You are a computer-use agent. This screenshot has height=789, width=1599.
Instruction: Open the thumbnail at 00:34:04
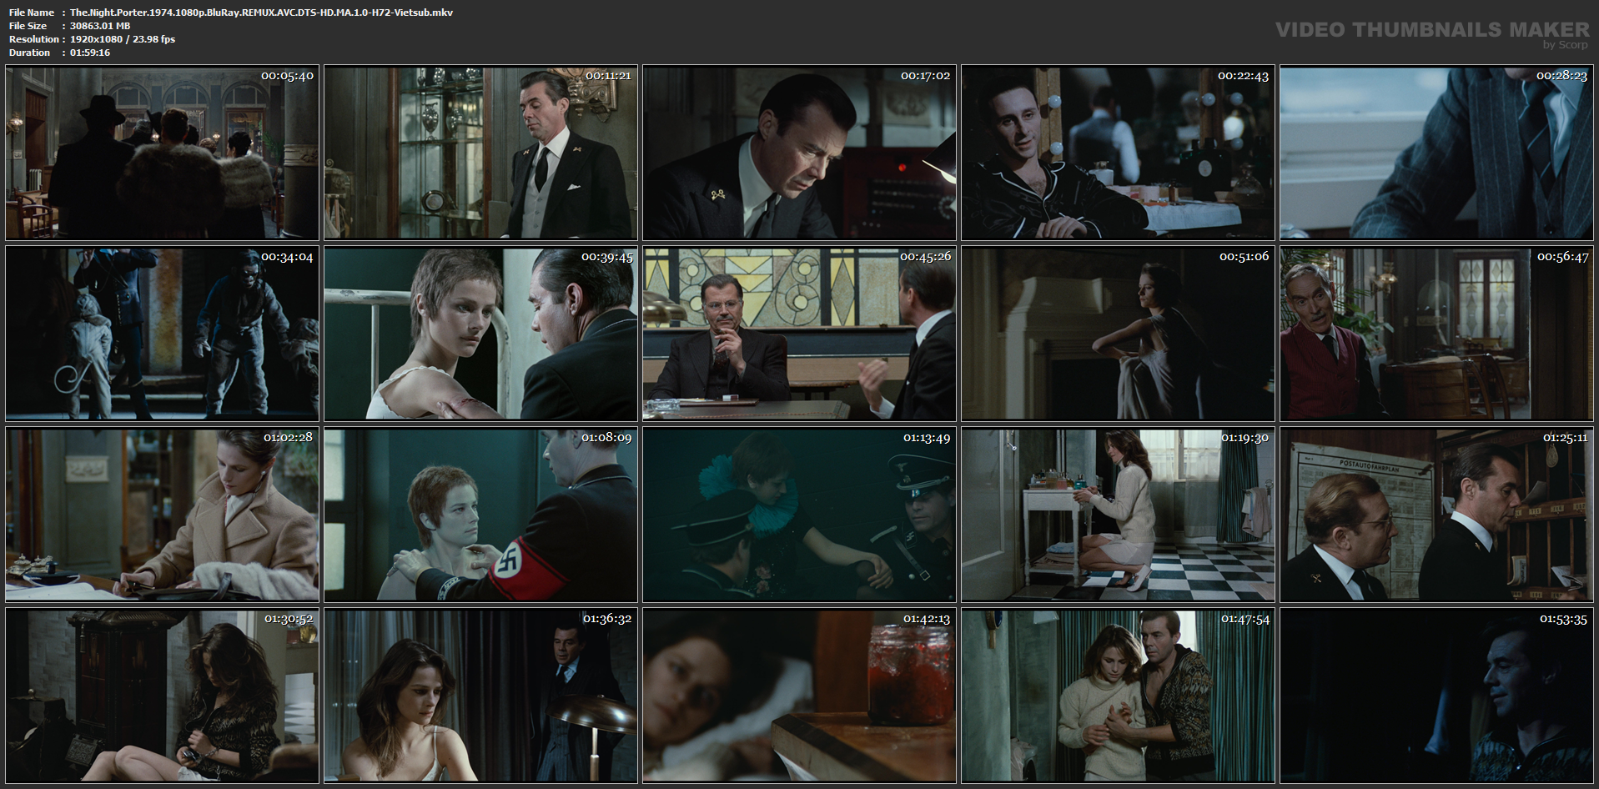tap(162, 334)
